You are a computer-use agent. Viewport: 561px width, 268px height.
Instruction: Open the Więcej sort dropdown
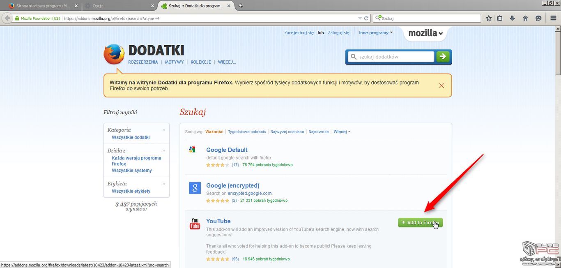click(x=342, y=132)
